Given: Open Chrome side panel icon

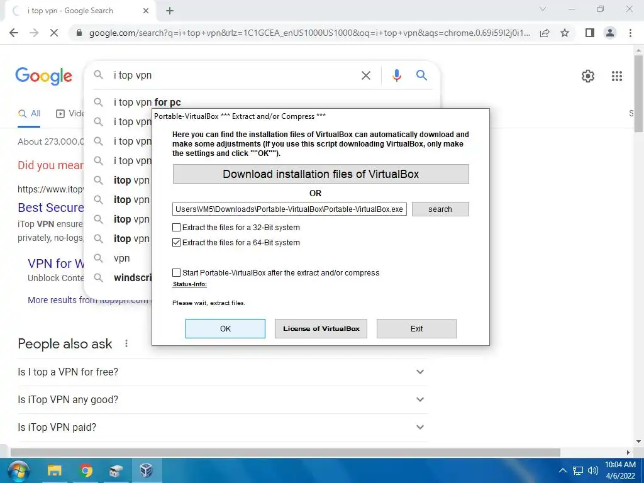Looking at the screenshot, I should pyautogui.click(x=590, y=33).
